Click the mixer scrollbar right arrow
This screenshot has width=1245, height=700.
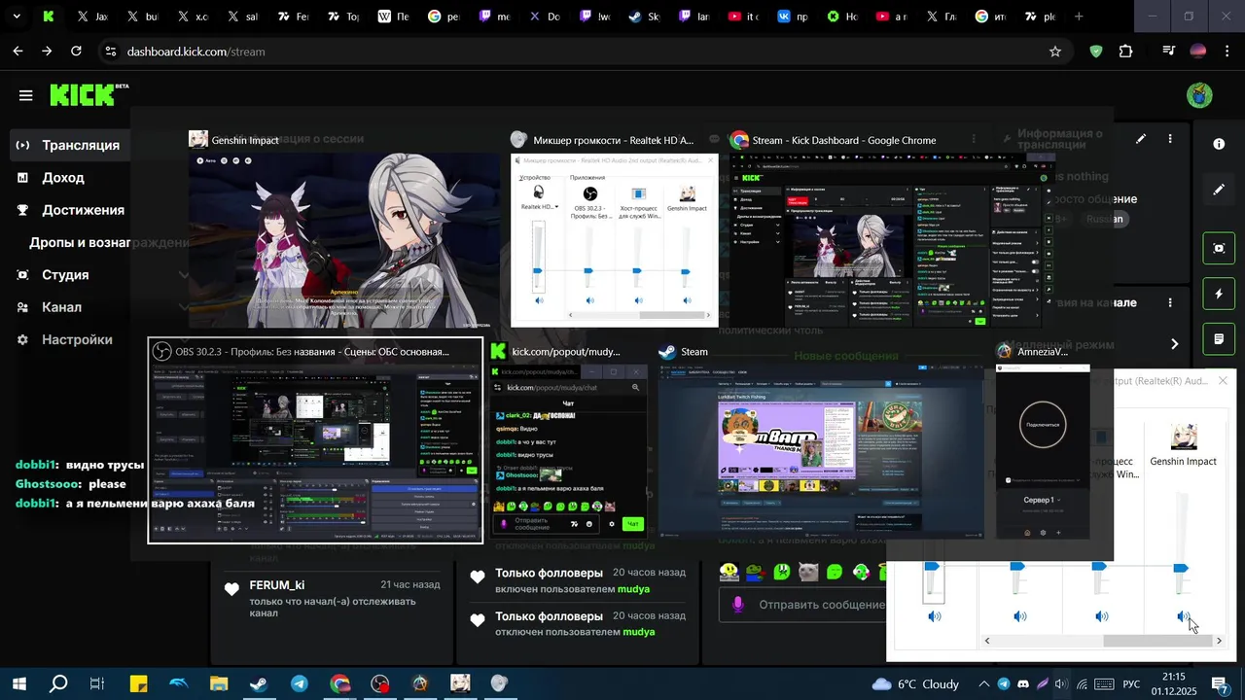[1220, 641]
